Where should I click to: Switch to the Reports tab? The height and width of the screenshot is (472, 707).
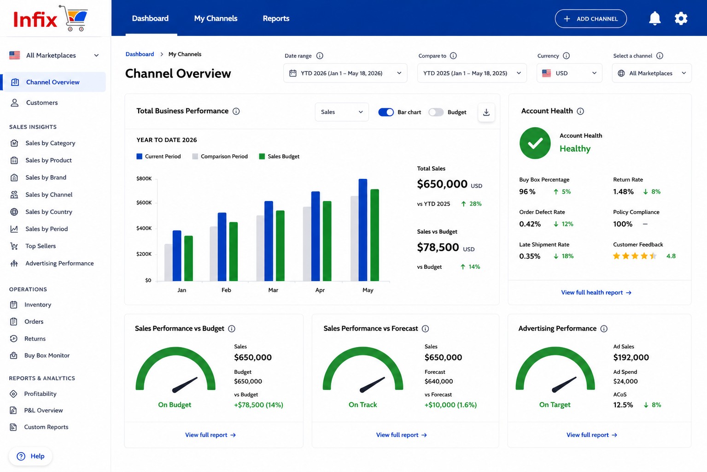[x=276, y=18]
